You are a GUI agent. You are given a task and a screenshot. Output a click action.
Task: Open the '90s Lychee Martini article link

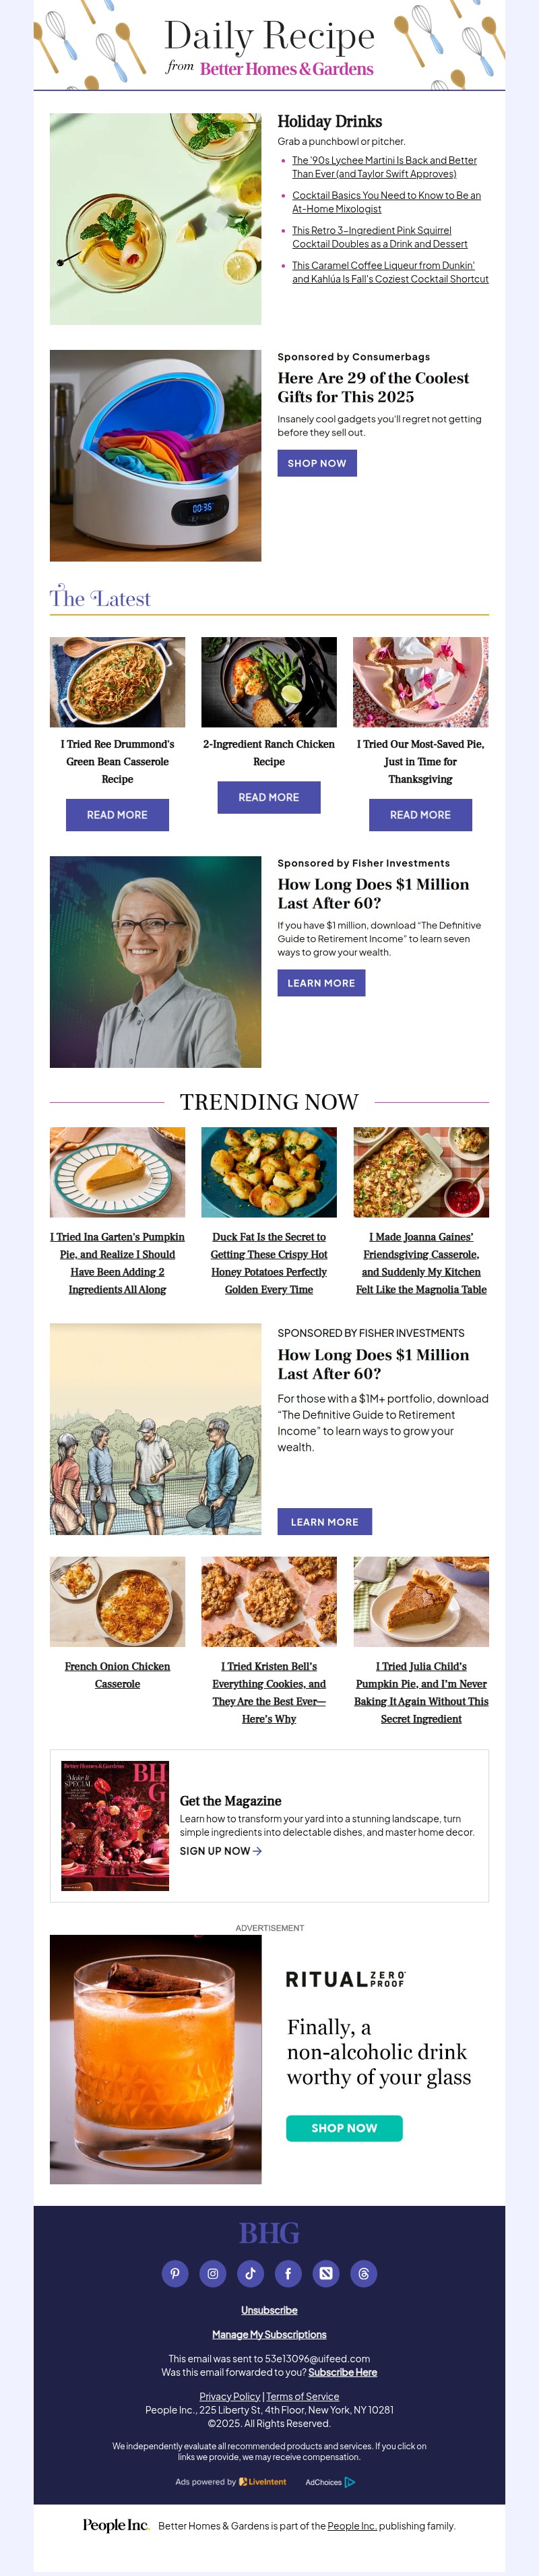384,167
